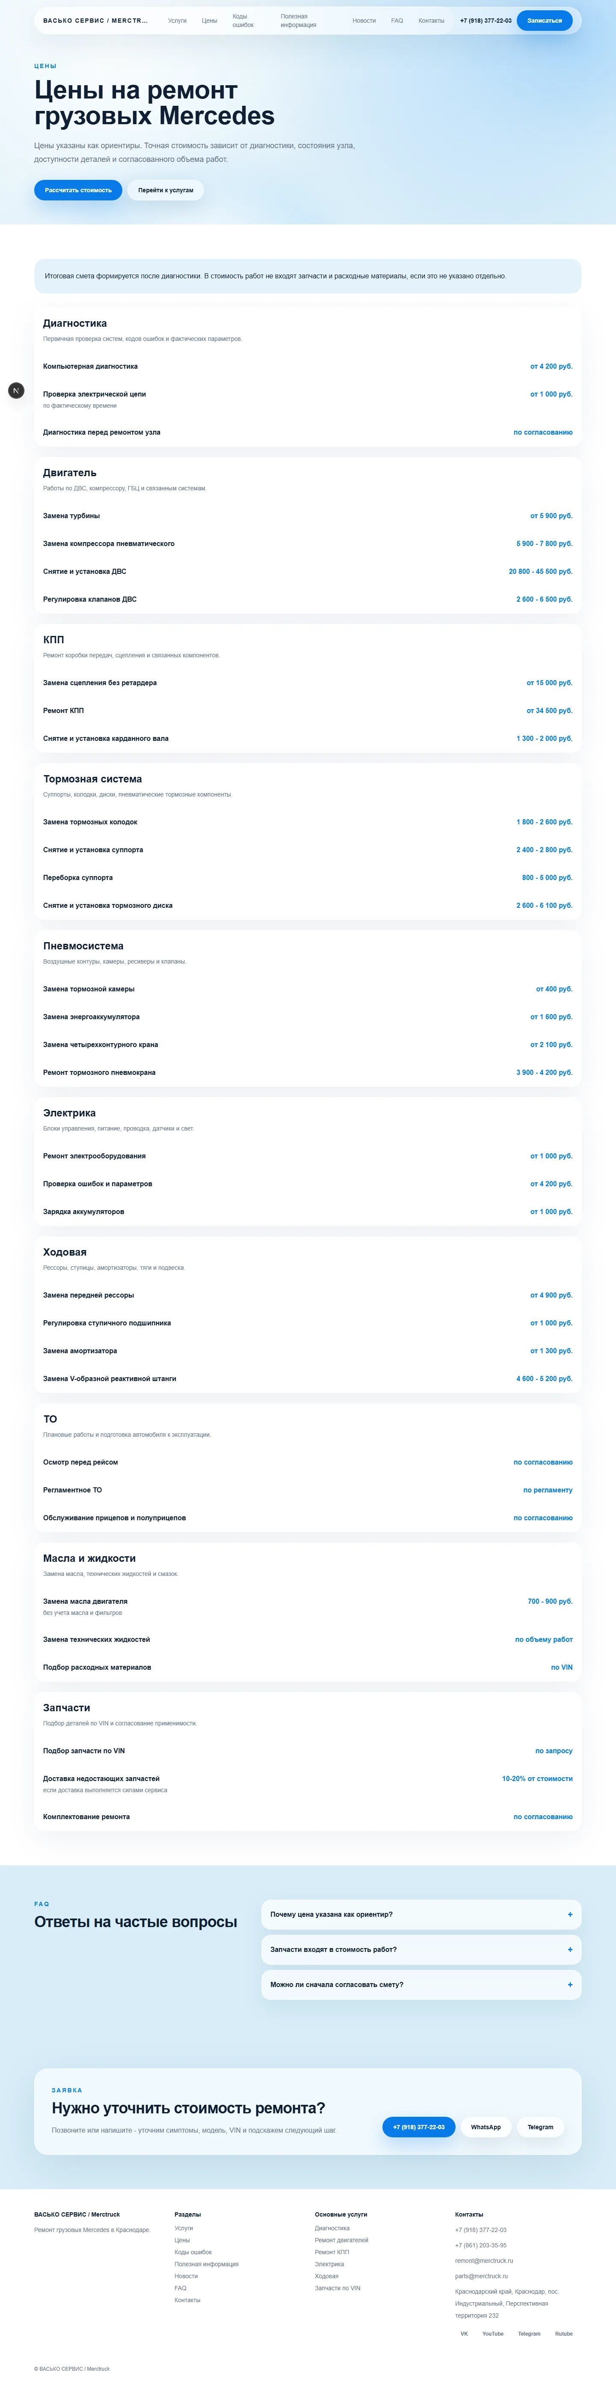The image size is (616, 2393).
Task: Click the round N dev-tools badge icon
Action: click(x=16, y=390)
